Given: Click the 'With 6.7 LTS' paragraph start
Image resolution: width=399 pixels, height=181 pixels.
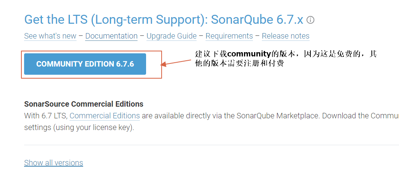Looking at the screenshot, I should [x=45, y=116].
